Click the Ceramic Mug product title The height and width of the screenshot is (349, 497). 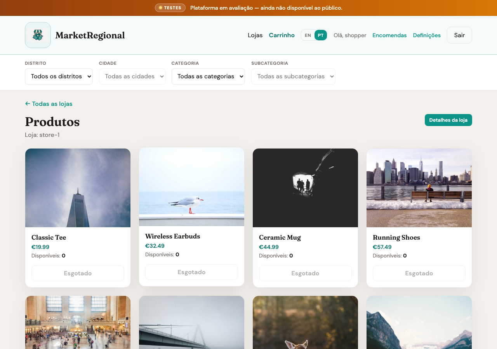(280, 237)
